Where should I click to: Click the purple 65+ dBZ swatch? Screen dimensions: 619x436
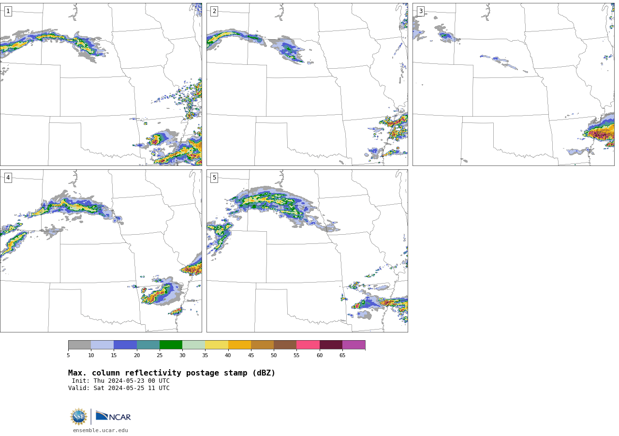(x=354, y=345)
